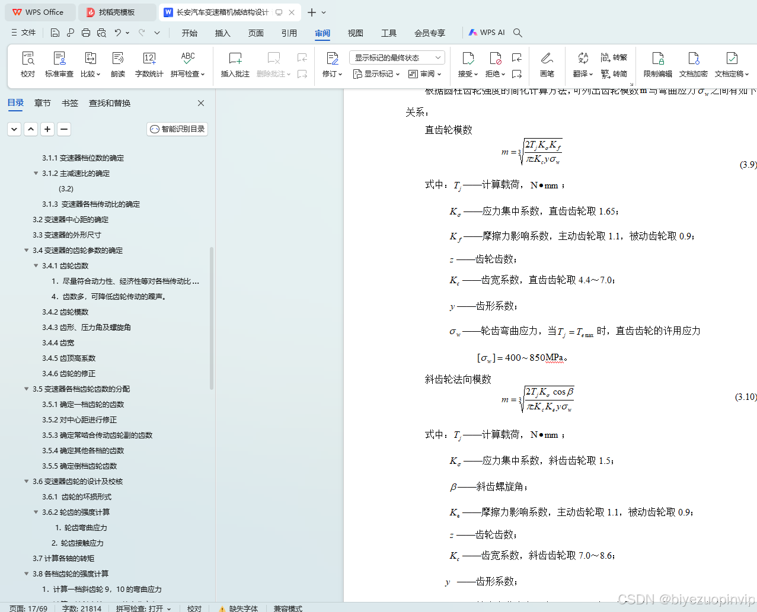Go to previous change arrow icon
The width and height of the screenshot is (757, 612).
pyautogui.click(x=517, y=57)
